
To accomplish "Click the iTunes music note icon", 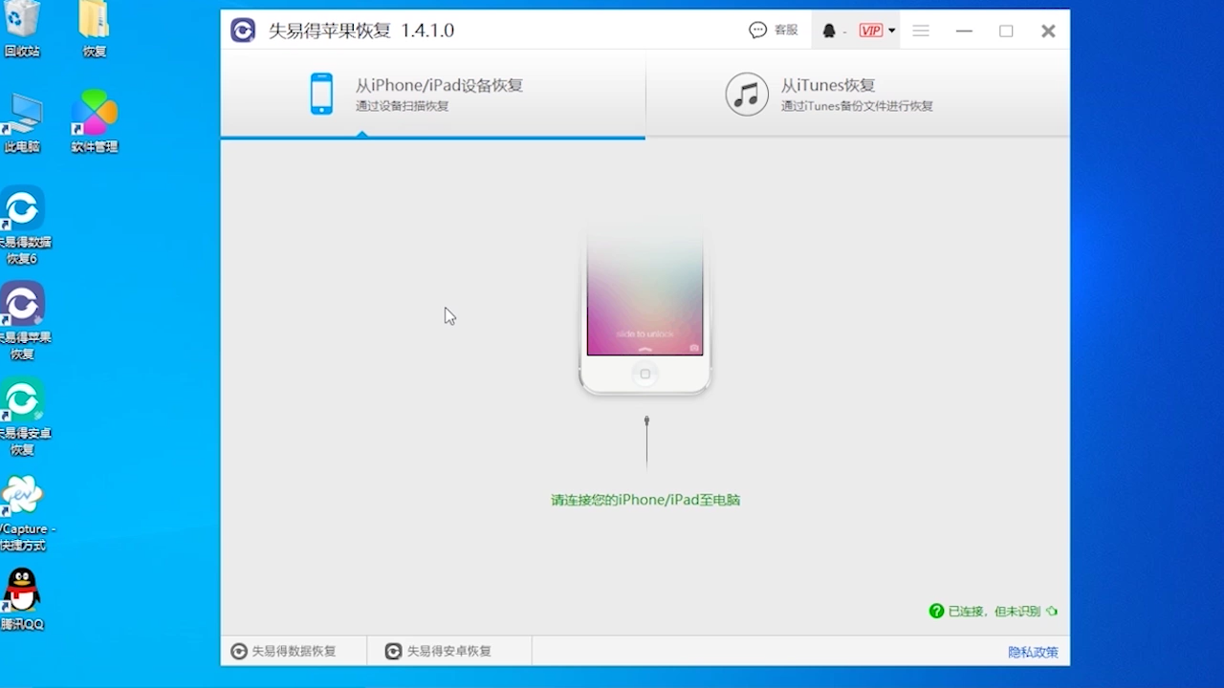I will click(x=747, y=94).
